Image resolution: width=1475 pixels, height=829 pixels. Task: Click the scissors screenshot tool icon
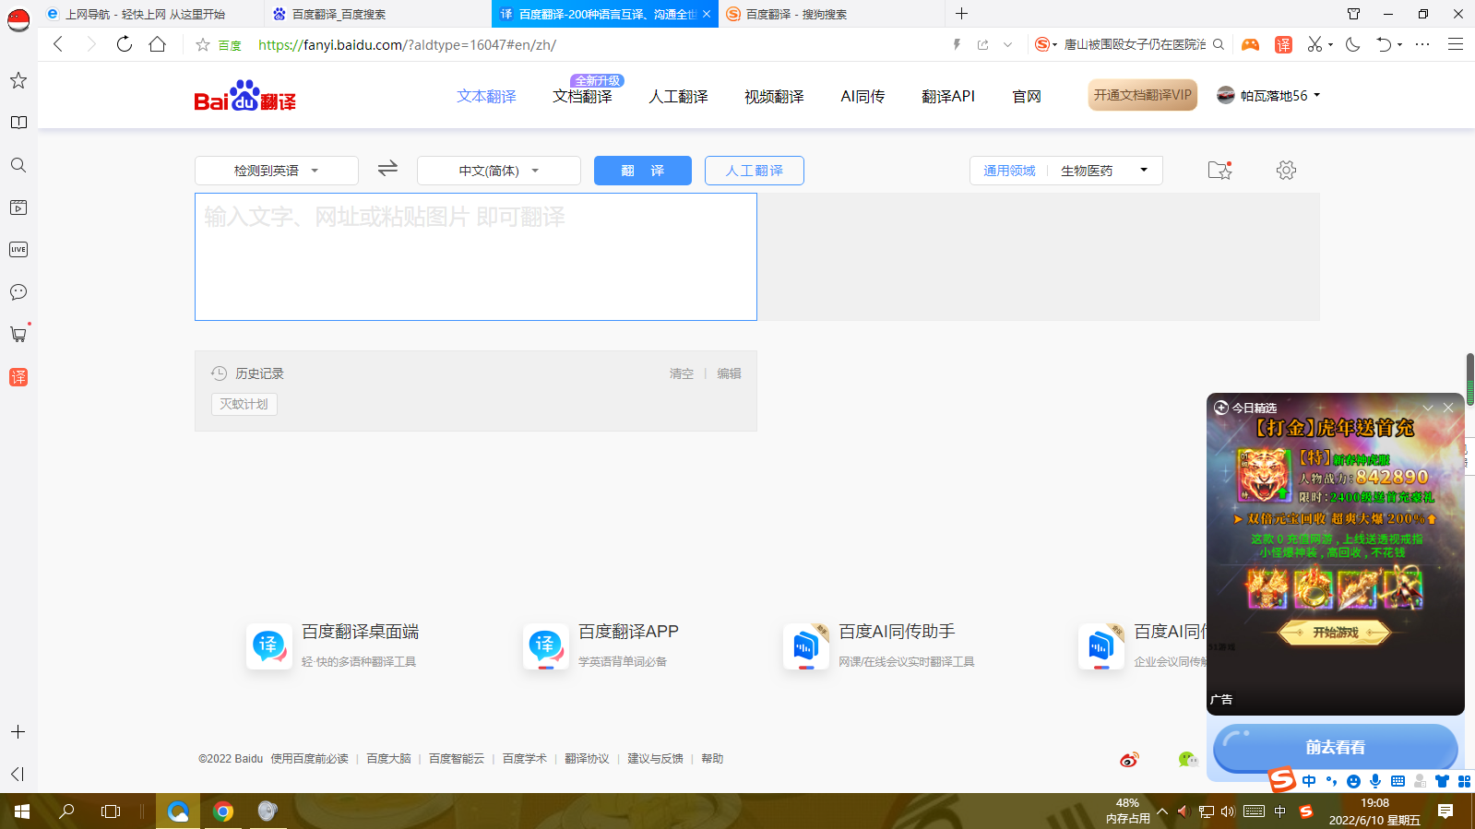[x=1314, y=44]
